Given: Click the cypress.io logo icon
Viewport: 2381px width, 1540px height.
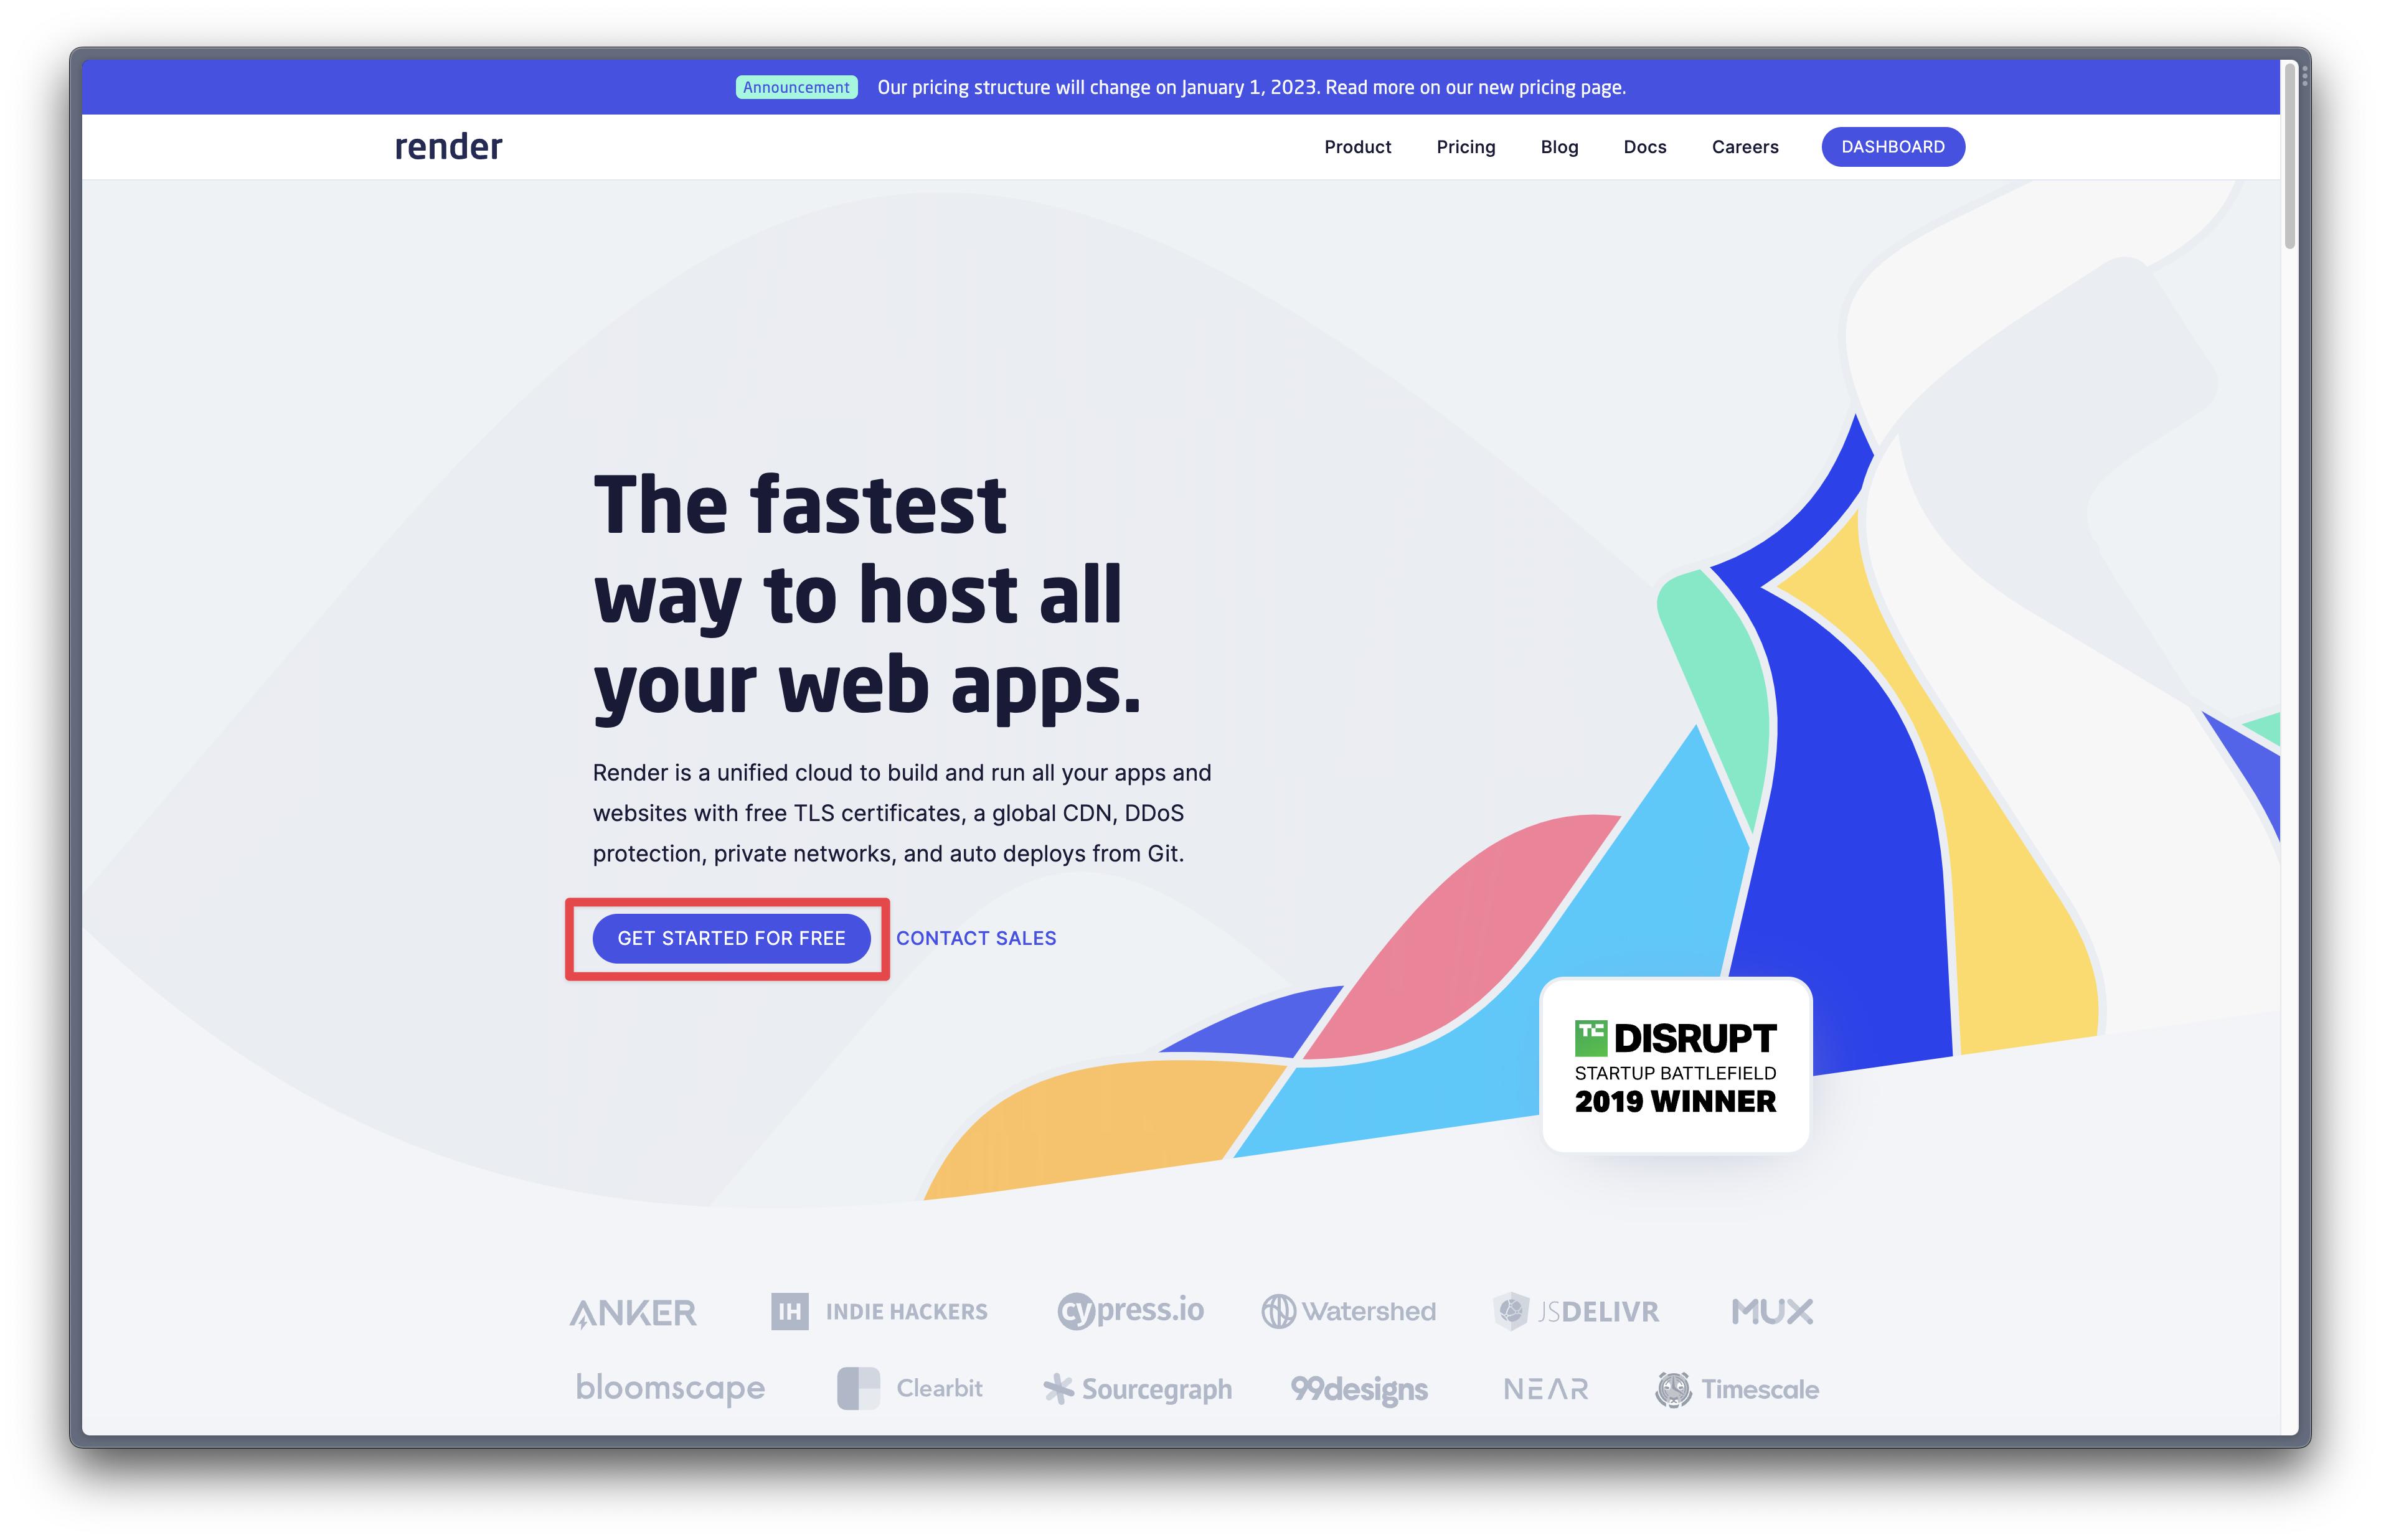Looking at the screenshot, I should [x=1129, y=1309].
